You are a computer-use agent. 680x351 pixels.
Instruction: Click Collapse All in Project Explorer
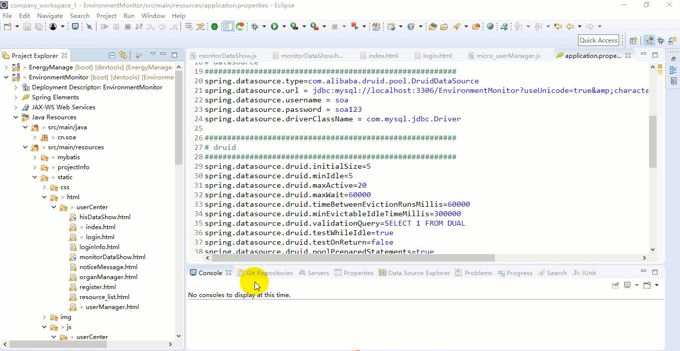coord(112,55)
